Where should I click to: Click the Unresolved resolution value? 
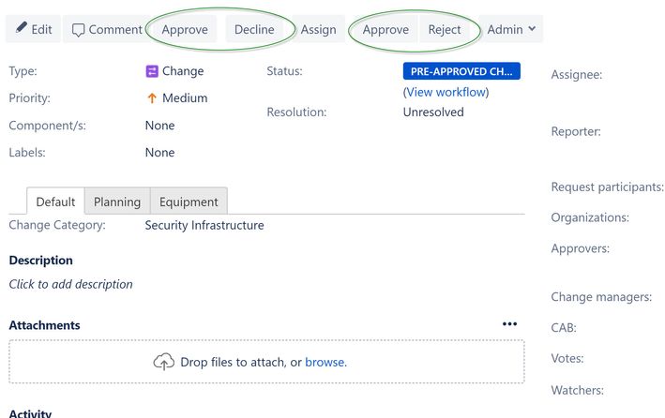point(433,112)
